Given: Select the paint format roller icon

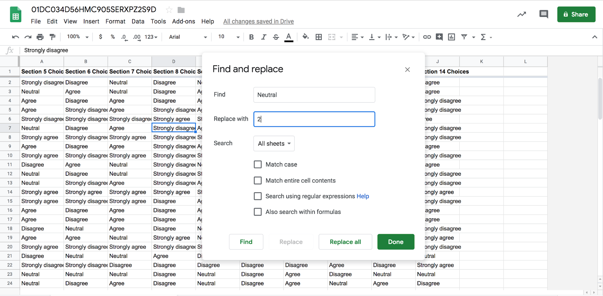Looking at the screenshot, I should pos(52,37).
